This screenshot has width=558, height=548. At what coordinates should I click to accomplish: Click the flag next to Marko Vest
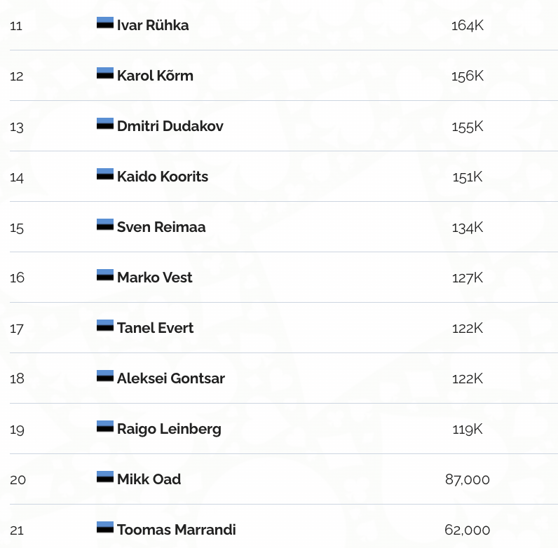104,275
